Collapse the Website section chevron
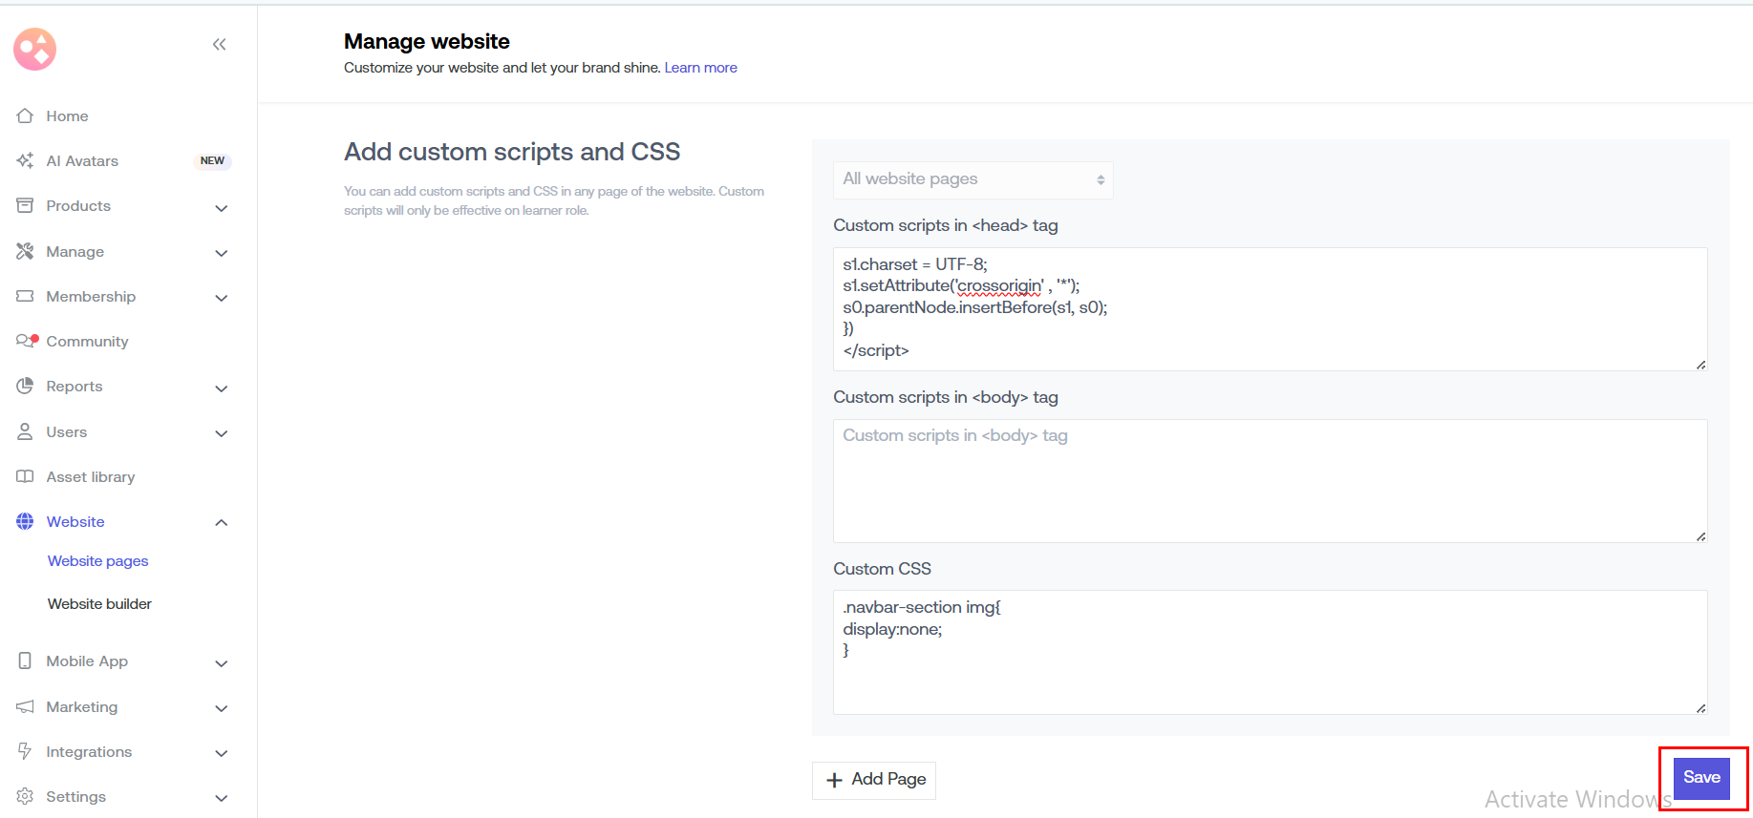The image size is (1753, 818). pos(222,522)
